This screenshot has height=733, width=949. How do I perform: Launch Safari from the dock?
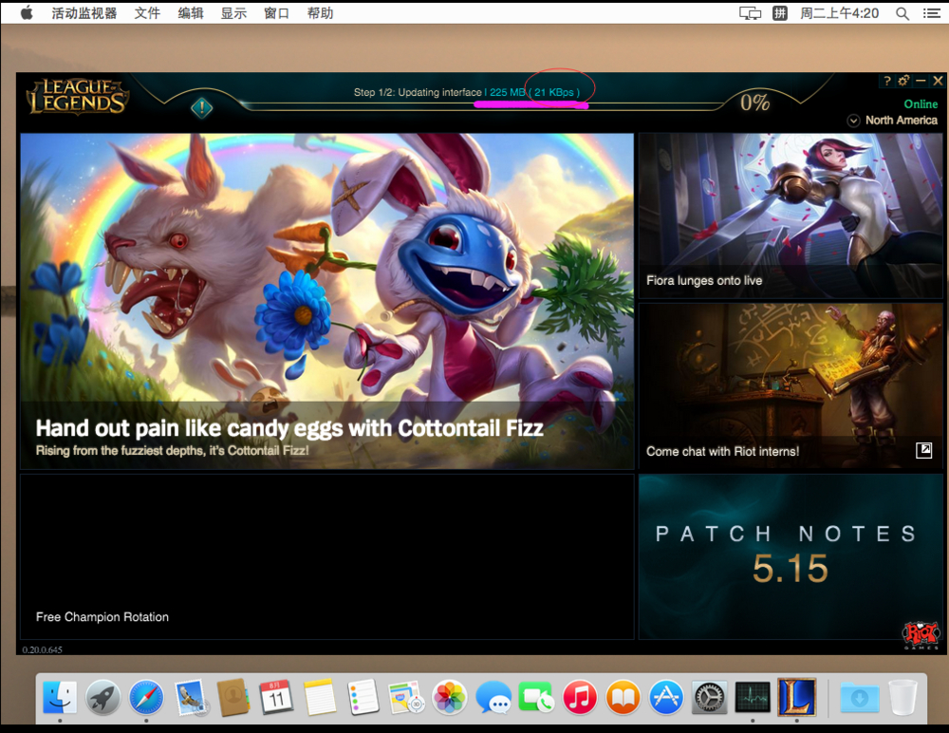[146, 697]
